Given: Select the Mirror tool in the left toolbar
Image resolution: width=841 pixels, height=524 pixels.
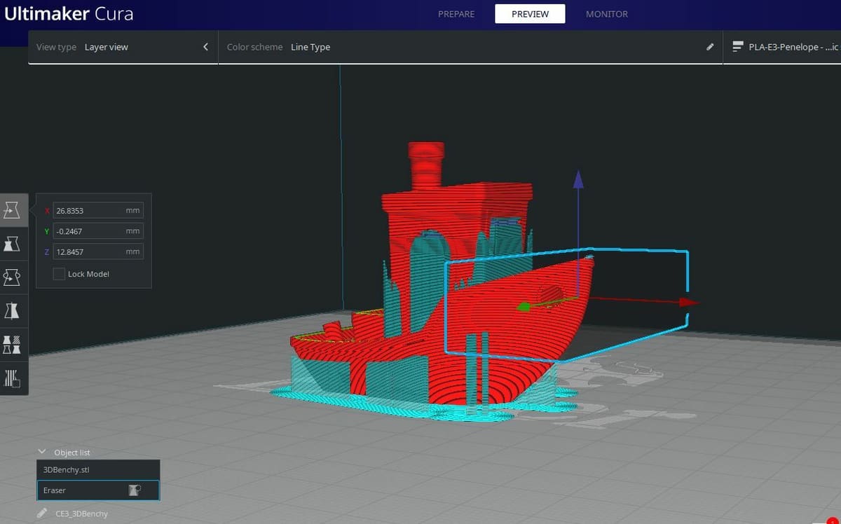Looking at the screenshot, I should pyautogui.click(x=13, y=310).
